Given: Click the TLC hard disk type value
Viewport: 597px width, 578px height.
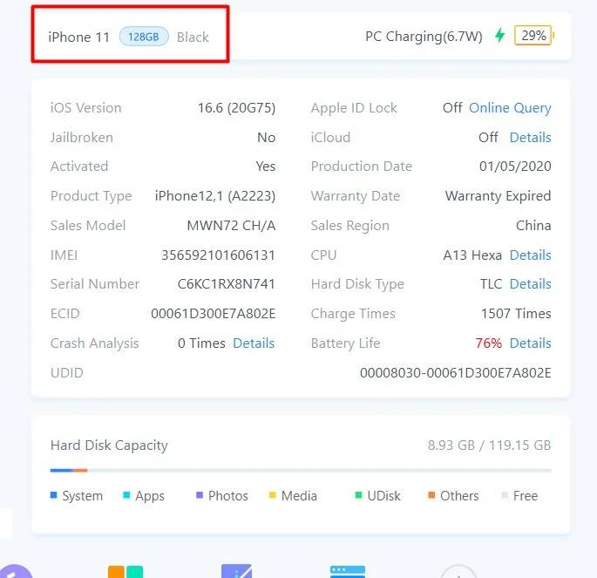Looking at the screenshot, I should pyautogui.click(x=492, y=283).
